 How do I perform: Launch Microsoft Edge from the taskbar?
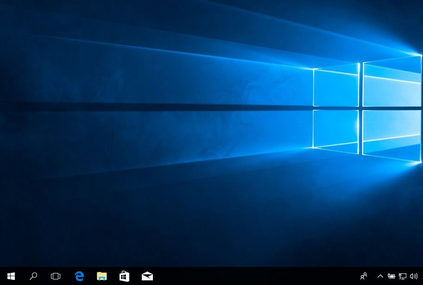(x=79, y=276)
